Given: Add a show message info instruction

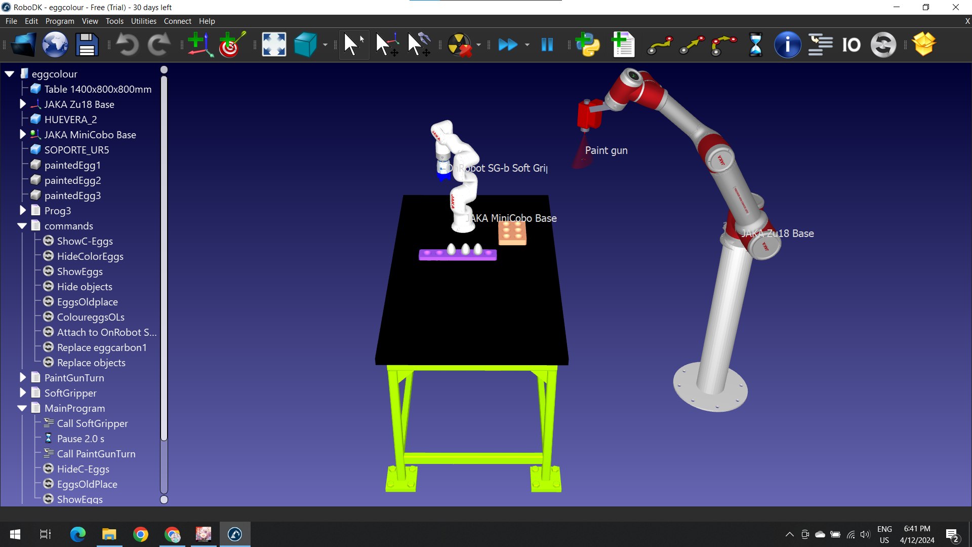Looking at the screenshot, I should pyautogui.click(x=787, y=45).
